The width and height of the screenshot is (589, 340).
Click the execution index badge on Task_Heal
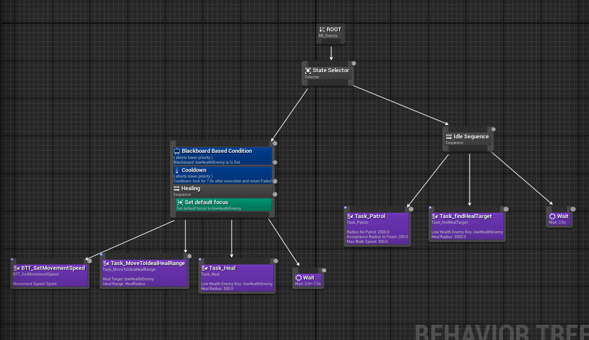click(x=275, y=261)
